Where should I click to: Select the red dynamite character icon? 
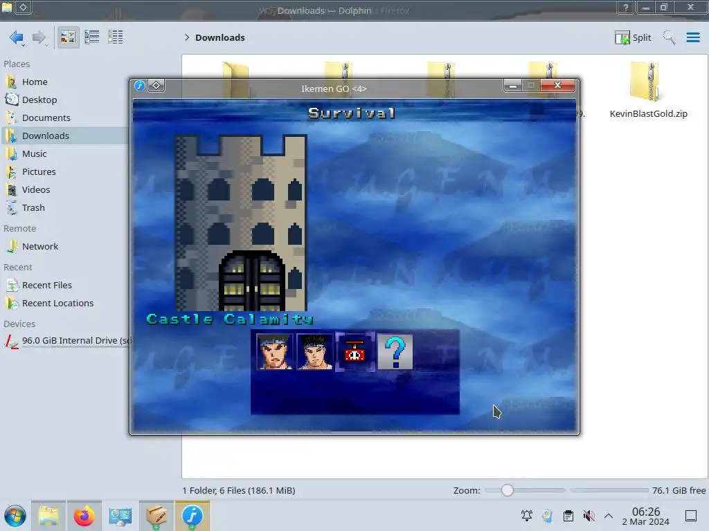pos(355,352)
